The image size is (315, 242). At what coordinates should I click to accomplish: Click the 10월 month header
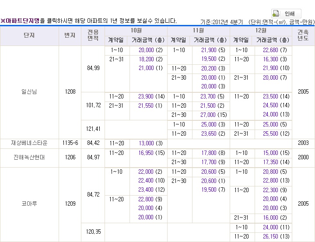point(136,31)
